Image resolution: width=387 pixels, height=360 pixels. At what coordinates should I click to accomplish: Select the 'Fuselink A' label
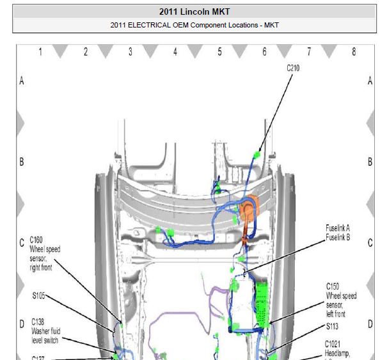coord(337,228)
